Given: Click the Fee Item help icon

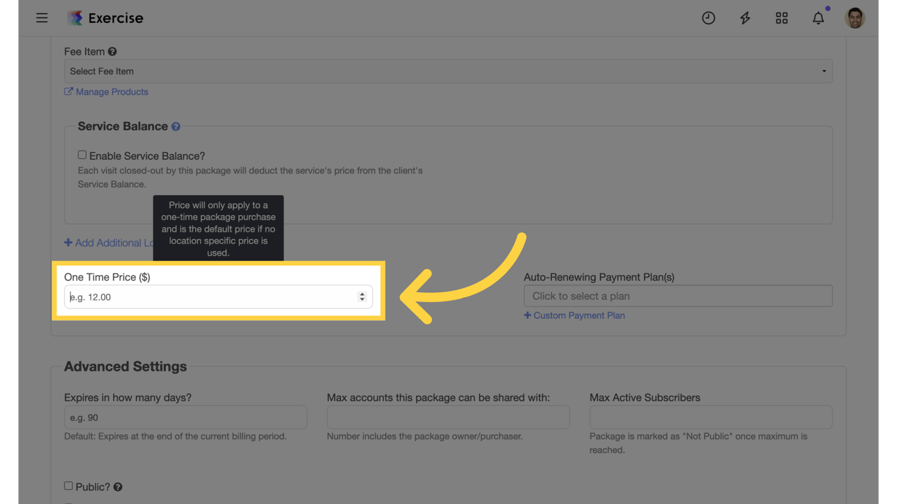Looking at the screenshot, I should click(x=112, y=52).
